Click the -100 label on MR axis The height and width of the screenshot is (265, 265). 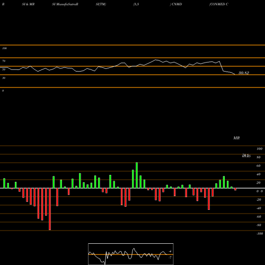coord(260,234)
